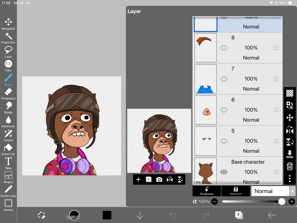Select the Kekaburan blur tool

pos(8,122)
